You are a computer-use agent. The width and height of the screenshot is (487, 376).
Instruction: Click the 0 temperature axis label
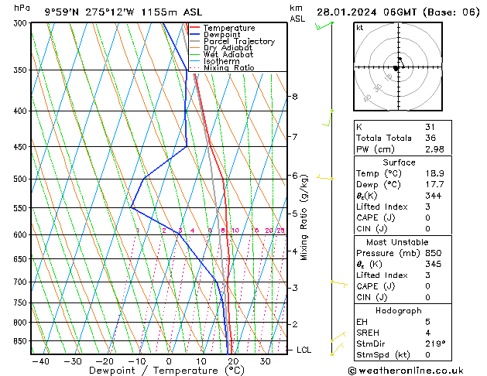tap(169, 361)
